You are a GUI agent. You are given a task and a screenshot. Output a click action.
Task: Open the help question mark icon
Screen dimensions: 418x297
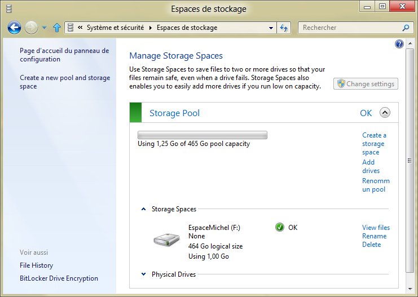click(399, 44)
